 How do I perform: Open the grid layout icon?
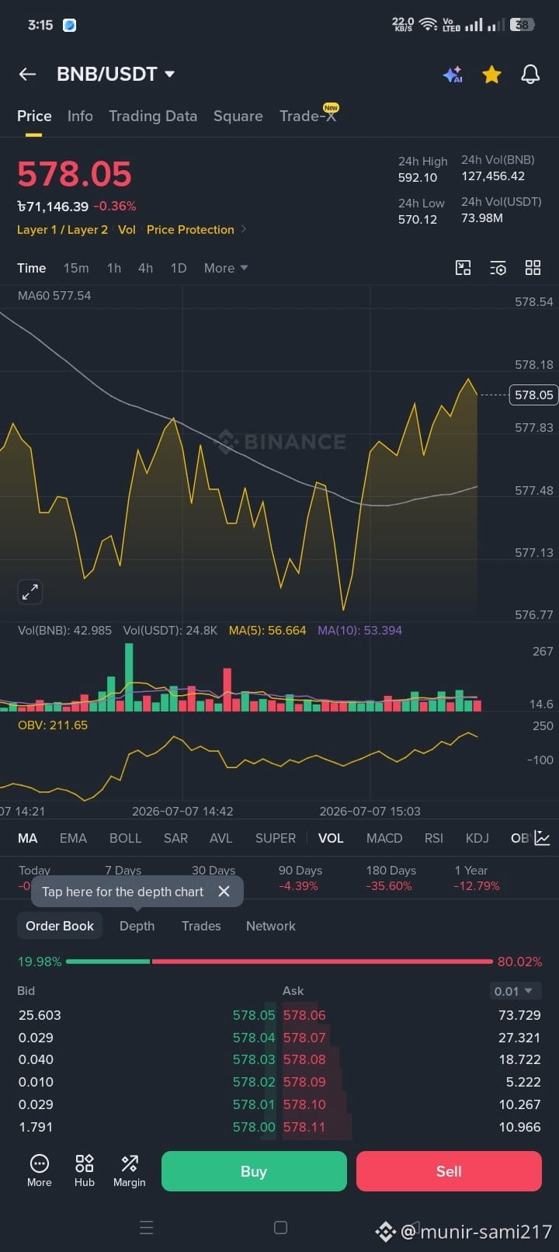[x=533, y=268]
